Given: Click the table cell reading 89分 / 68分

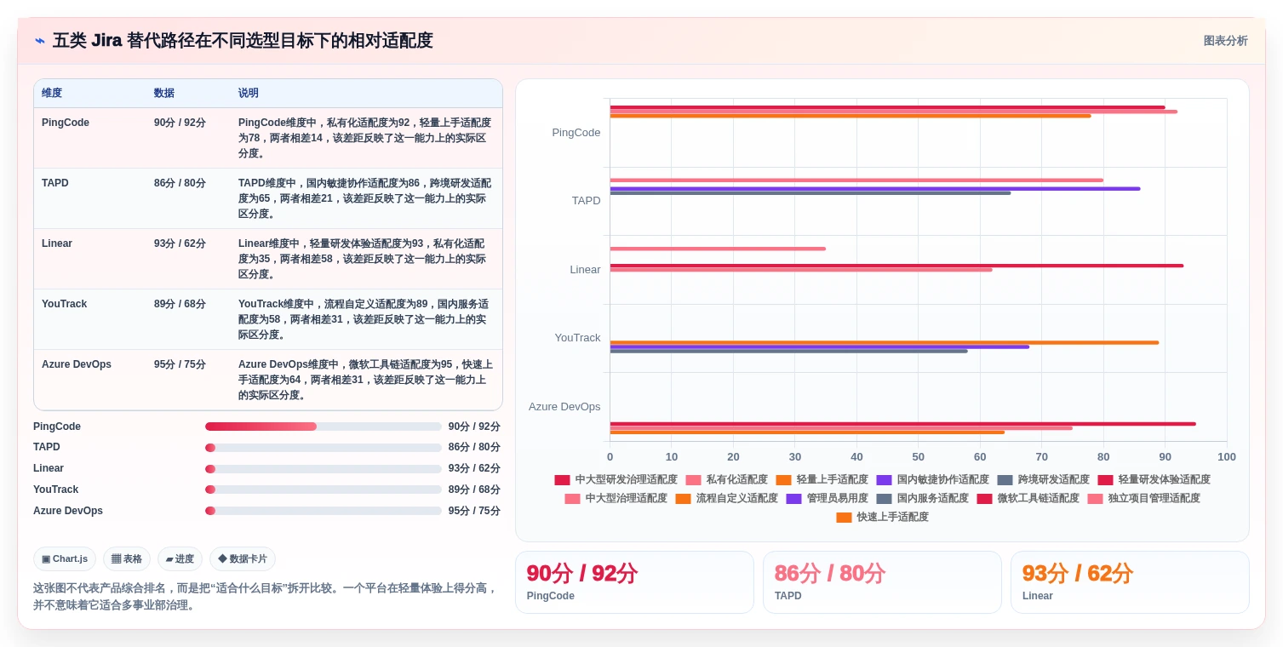Looking at the screenshot, I should point(180,304).
